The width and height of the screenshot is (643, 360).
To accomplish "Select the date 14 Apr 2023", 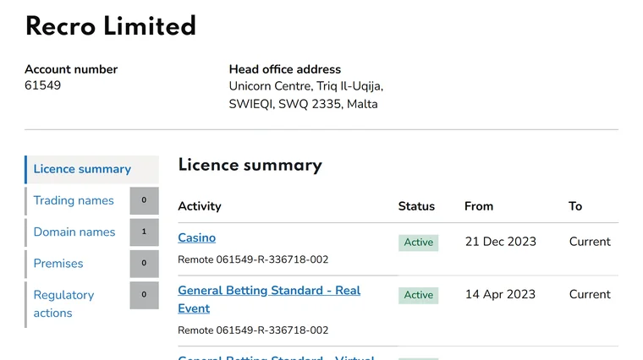I will click(500, 294).
